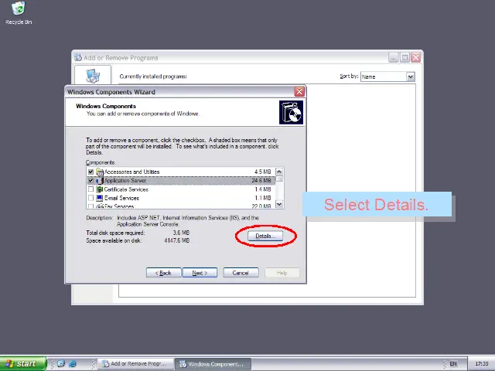Select the Application Server row text
Viewport: 495px width, 371px height.
tap(125, 181)
